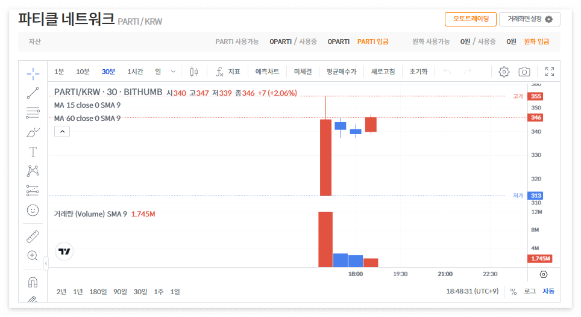Set the date range to 1년
The width and height of the screenshot is (581, 317).
click(78, 292)
